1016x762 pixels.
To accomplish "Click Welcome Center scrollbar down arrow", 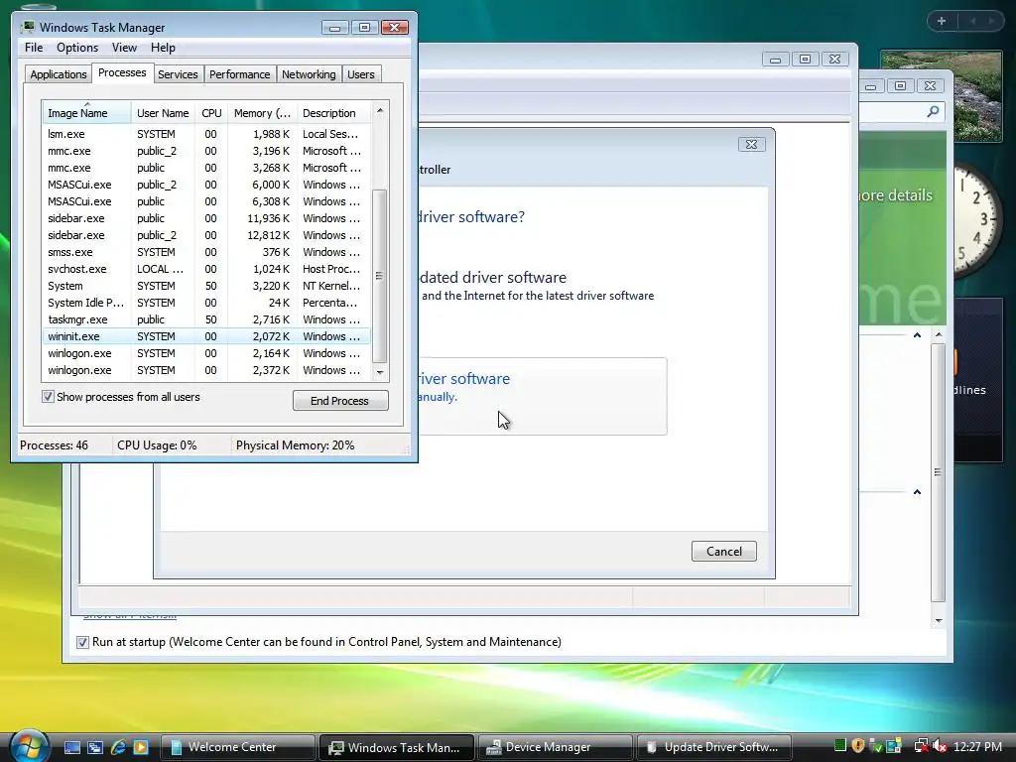I will [939, 621].
